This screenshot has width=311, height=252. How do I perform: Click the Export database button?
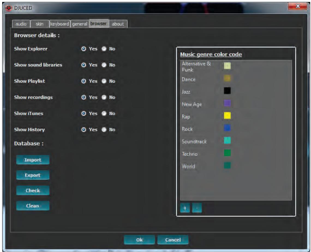pos(33,175)
